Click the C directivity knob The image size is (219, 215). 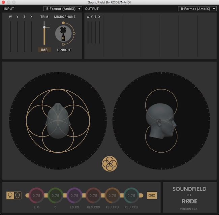tap(56, 195)
